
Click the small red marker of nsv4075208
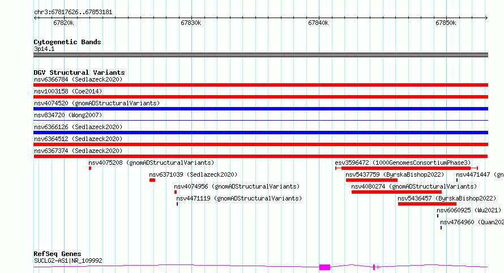pos(90,168)
